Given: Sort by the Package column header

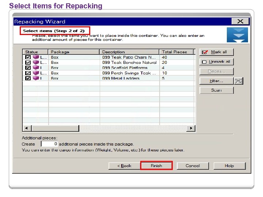Looking at the screenshot, I should click(74, 52).
